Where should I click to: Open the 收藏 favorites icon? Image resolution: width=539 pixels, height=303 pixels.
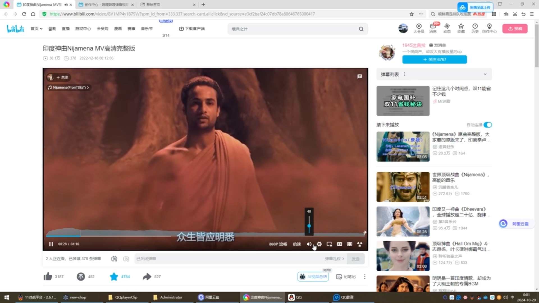click(x=461, y=28)
